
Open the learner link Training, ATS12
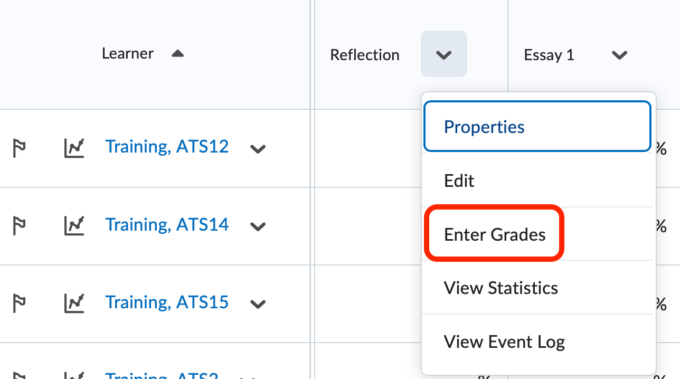click(167, 146)
